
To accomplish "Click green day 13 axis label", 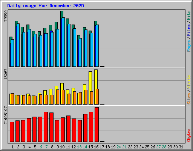I will [79, 147].
